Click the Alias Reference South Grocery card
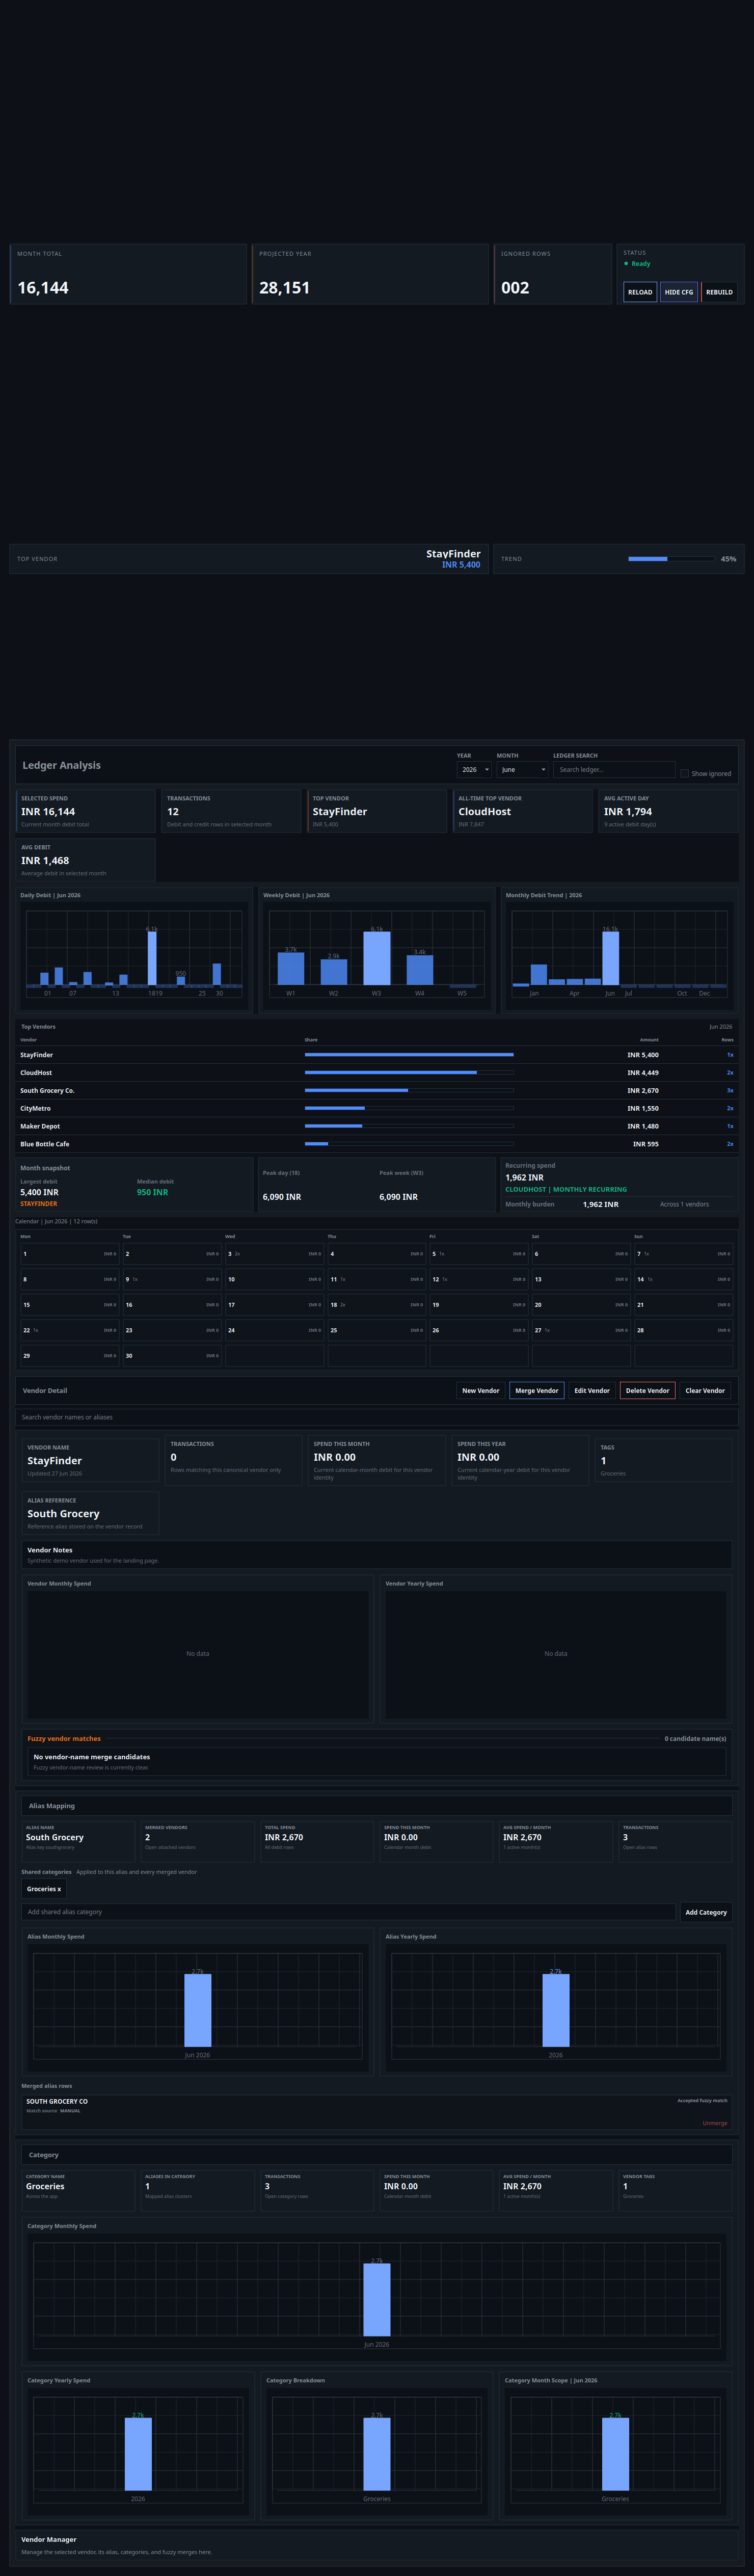Viewport: 754px width, 2576px height. pos(90,1513)
